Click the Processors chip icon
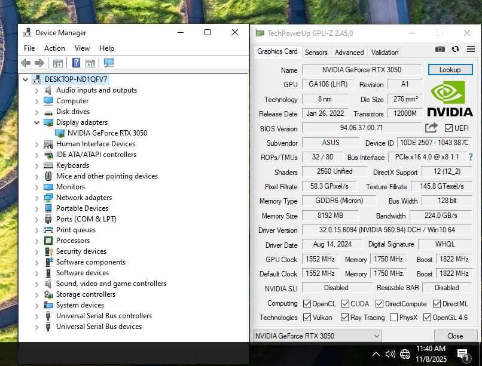The width and height of the screenshot is (482, 366). [48, 241]
